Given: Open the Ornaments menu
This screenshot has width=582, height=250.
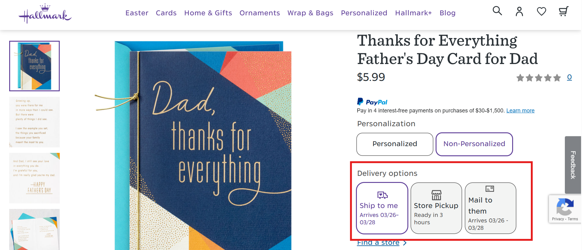Looking at the screenshot, I should coord(259,13).
